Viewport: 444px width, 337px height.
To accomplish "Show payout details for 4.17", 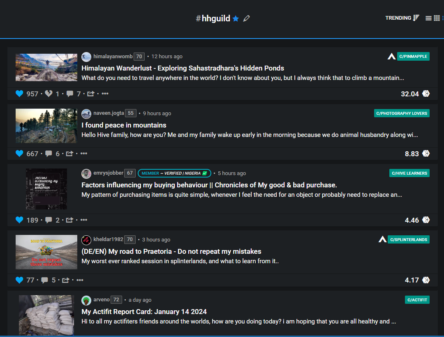I will click(x=412, y=280).
